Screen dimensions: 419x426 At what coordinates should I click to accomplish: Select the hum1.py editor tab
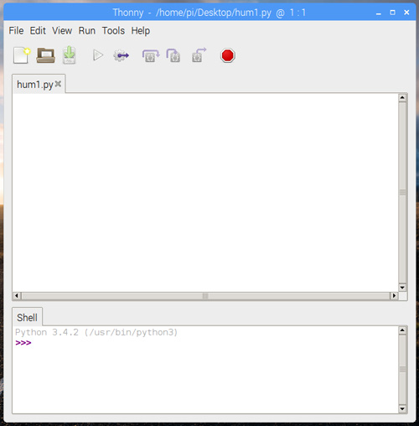pyautogui.click(x=35, y=85)
